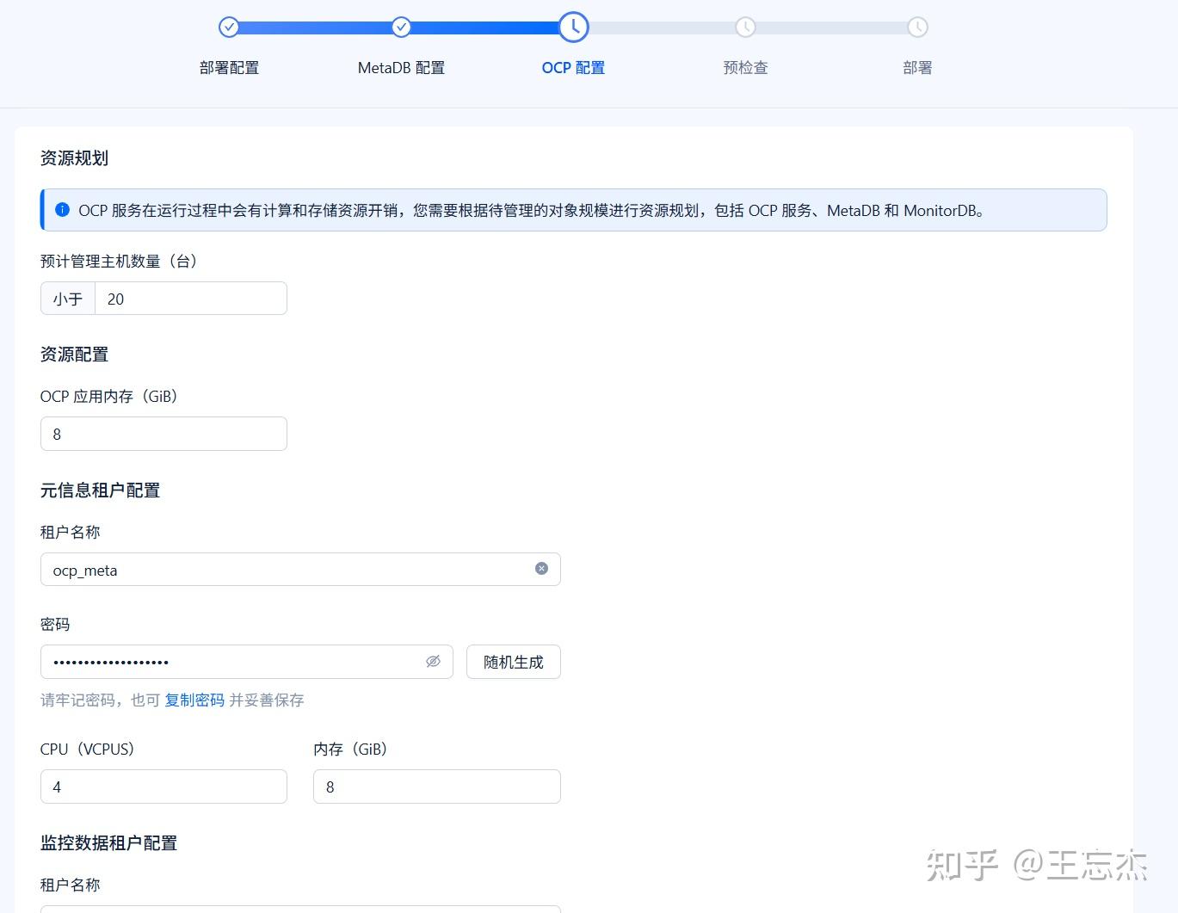
Task: Click the clock icon above 部署
Action: pos(917,27)
